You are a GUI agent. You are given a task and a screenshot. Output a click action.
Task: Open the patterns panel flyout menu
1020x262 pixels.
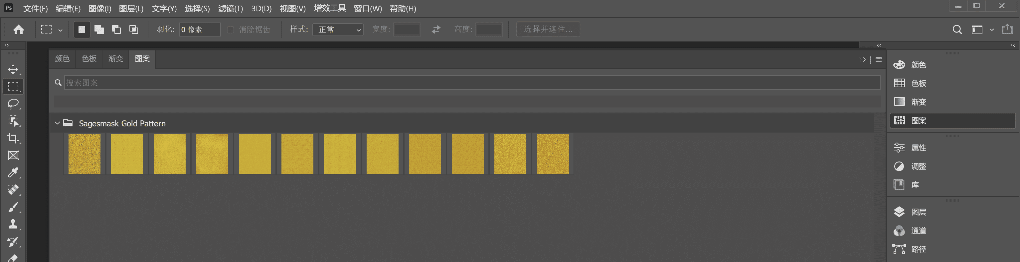[x=879, y=59]
